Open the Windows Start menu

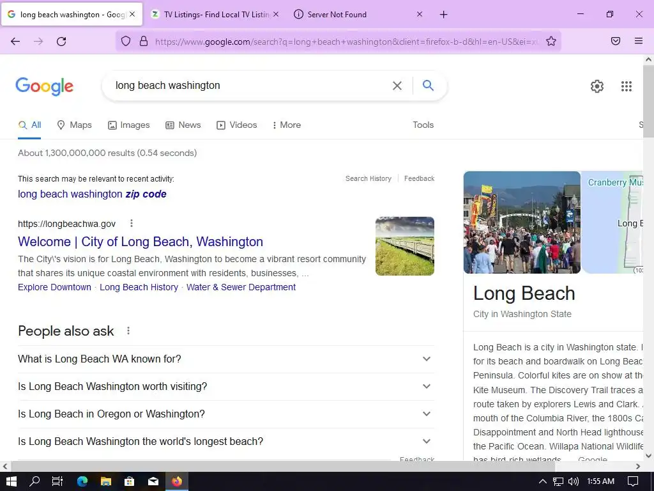pyautogui.click(x=11, y=481)
